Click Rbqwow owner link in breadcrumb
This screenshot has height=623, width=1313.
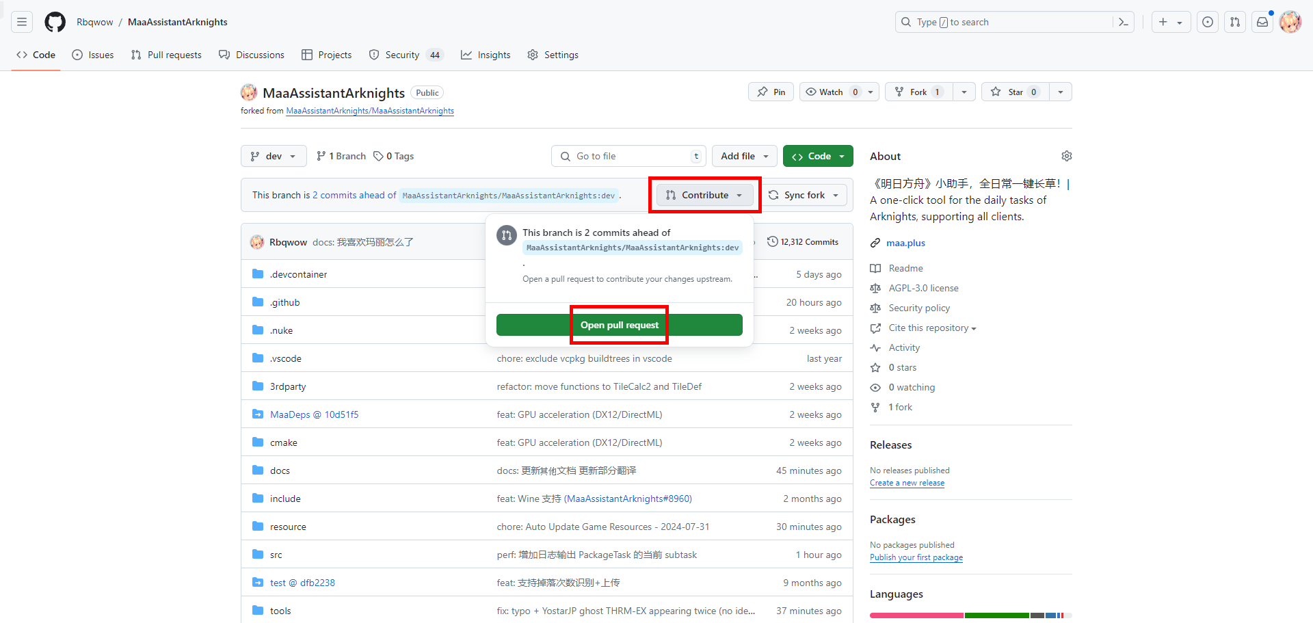tap(95, 22)
